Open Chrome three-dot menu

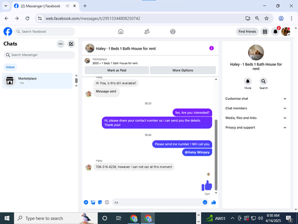tap(291, 19)
